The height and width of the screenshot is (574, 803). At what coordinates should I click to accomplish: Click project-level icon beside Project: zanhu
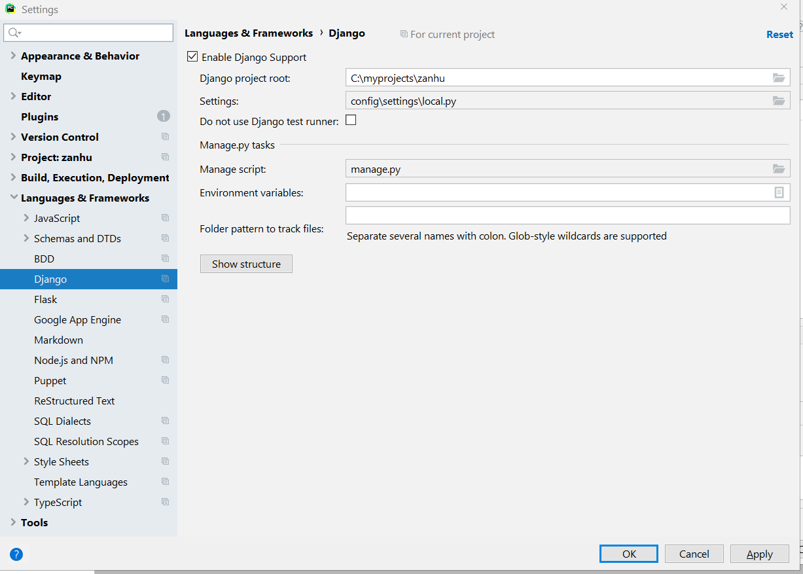pyautogui.click(x=165, y=157)
